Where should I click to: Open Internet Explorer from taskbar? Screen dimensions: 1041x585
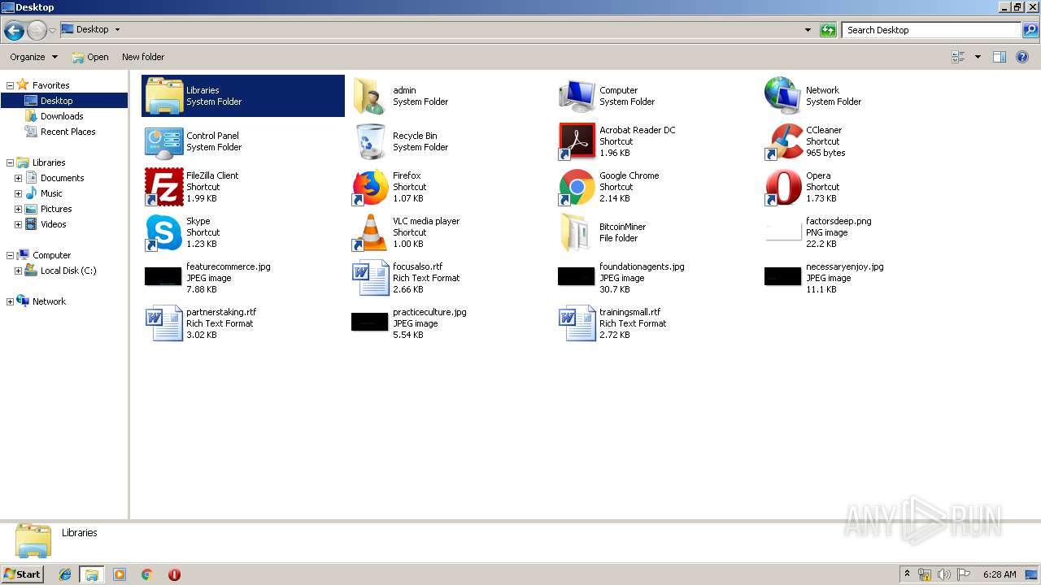click(x=65, y=574)
